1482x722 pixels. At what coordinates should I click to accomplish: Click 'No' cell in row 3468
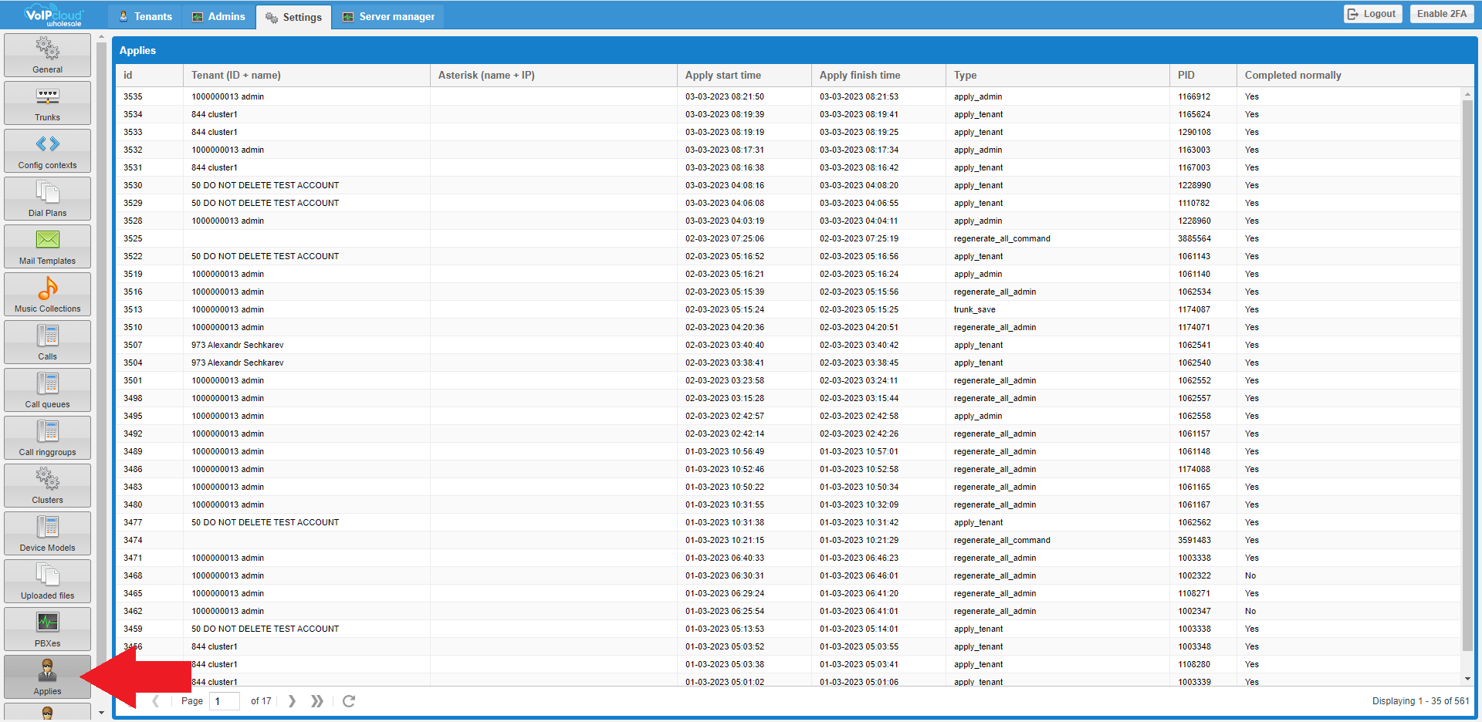coord(1250,575)
